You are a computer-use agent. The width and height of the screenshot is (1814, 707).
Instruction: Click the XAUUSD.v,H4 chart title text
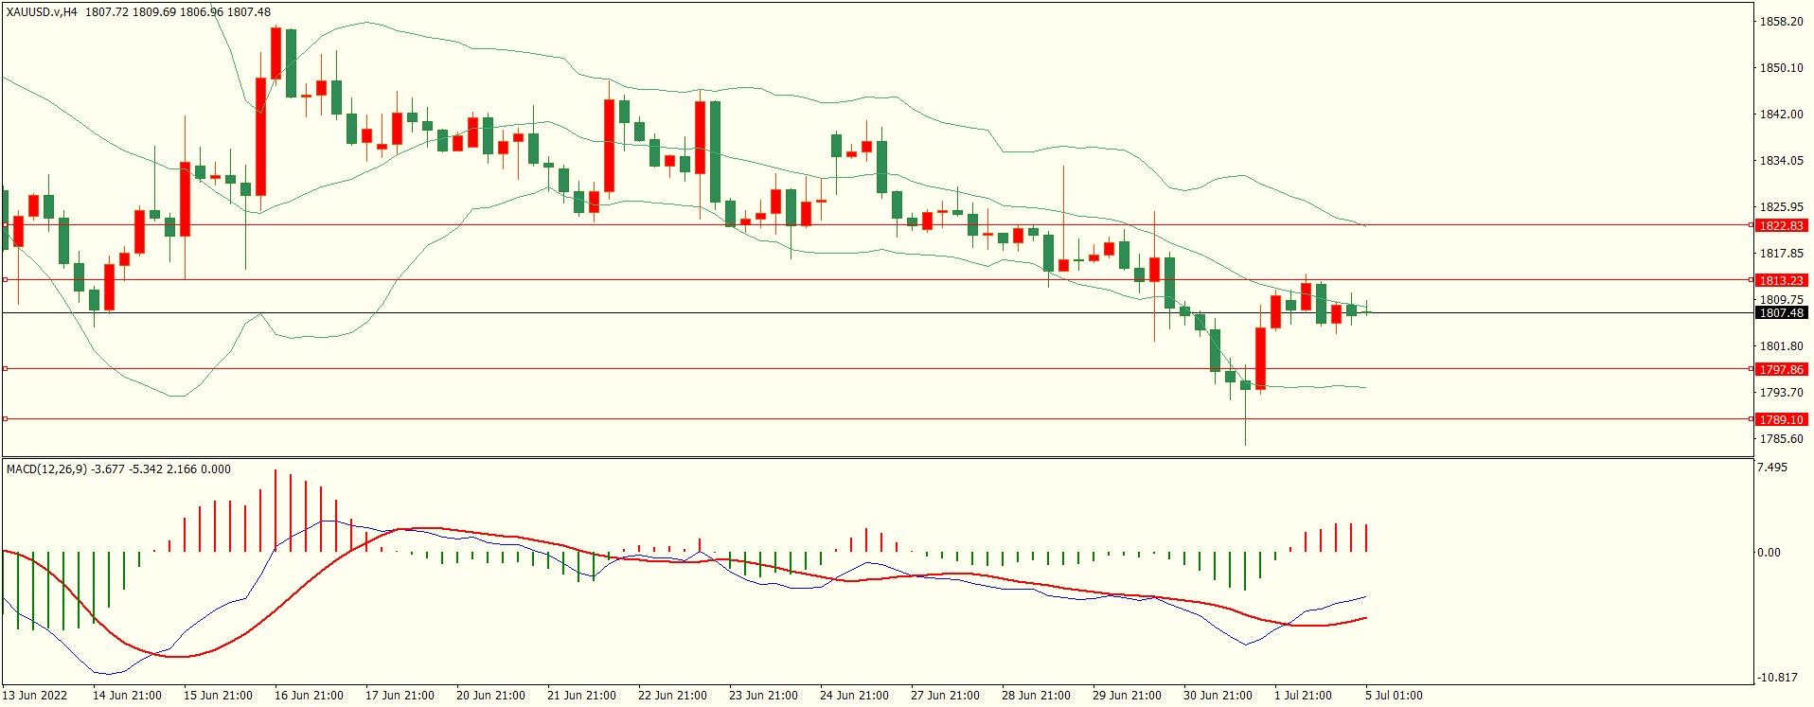42,12
